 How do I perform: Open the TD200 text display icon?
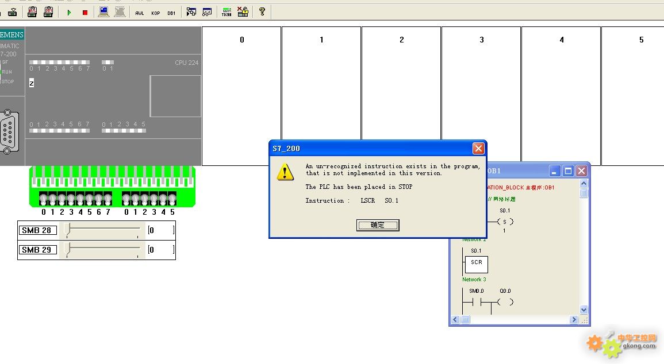click(x=227, y=12)
